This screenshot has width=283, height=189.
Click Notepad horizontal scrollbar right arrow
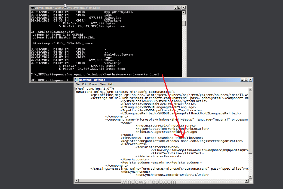click(x=247, y=181)
